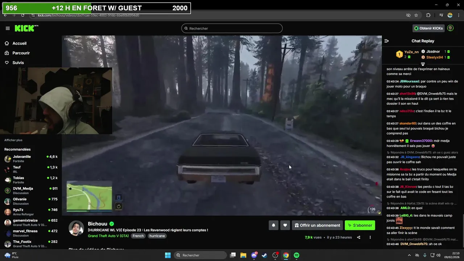Click the Grand Theft Auto V (GTA) category link
Image resolution: width=464 pixels, height=261 pixels.
click(x=108, y=236)
